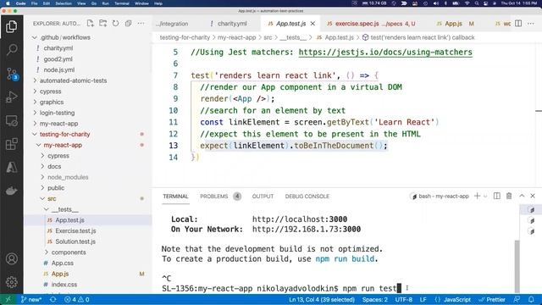Open the Search view in activity bar

click(x=11, y=50)
